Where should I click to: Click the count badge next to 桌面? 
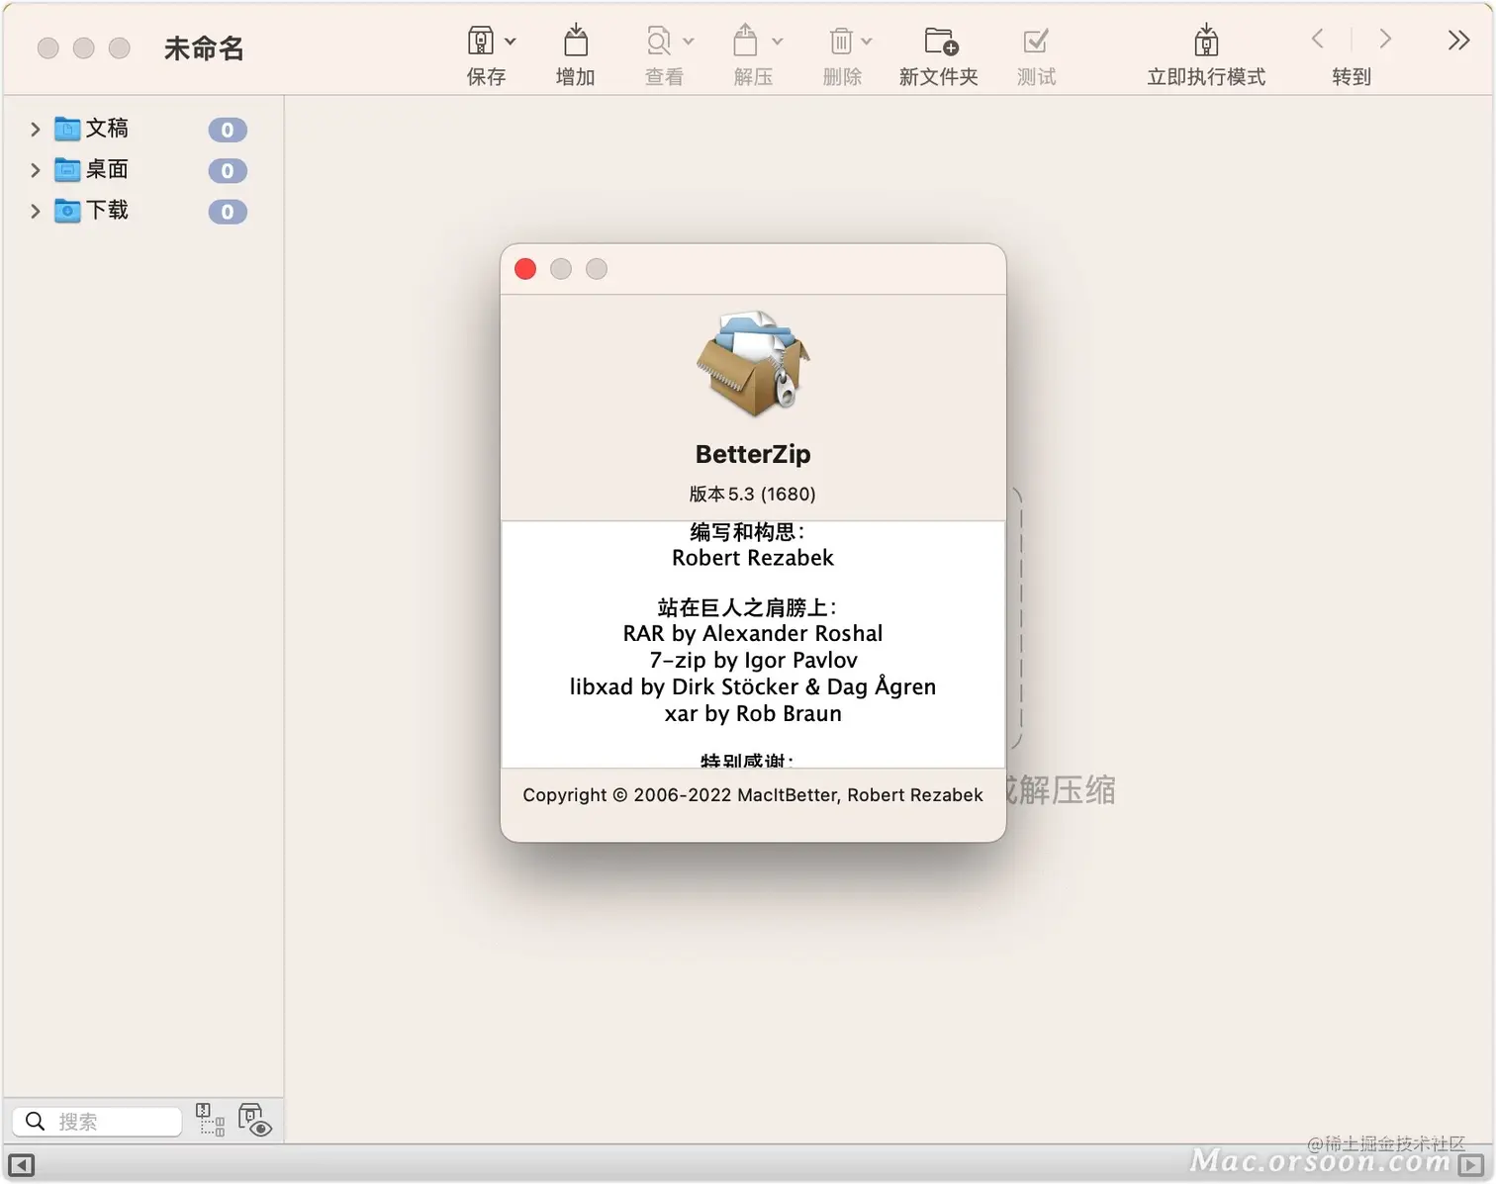228,171
